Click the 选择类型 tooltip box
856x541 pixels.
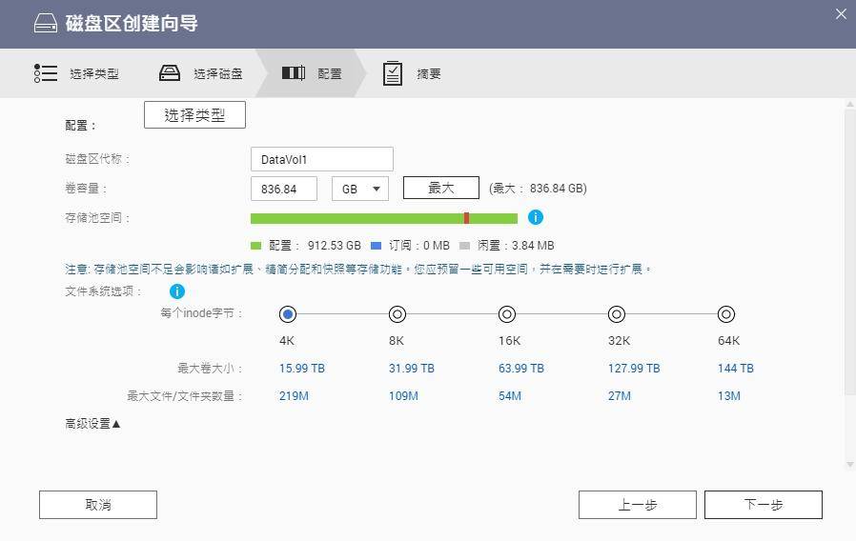[x=194, y=115]
